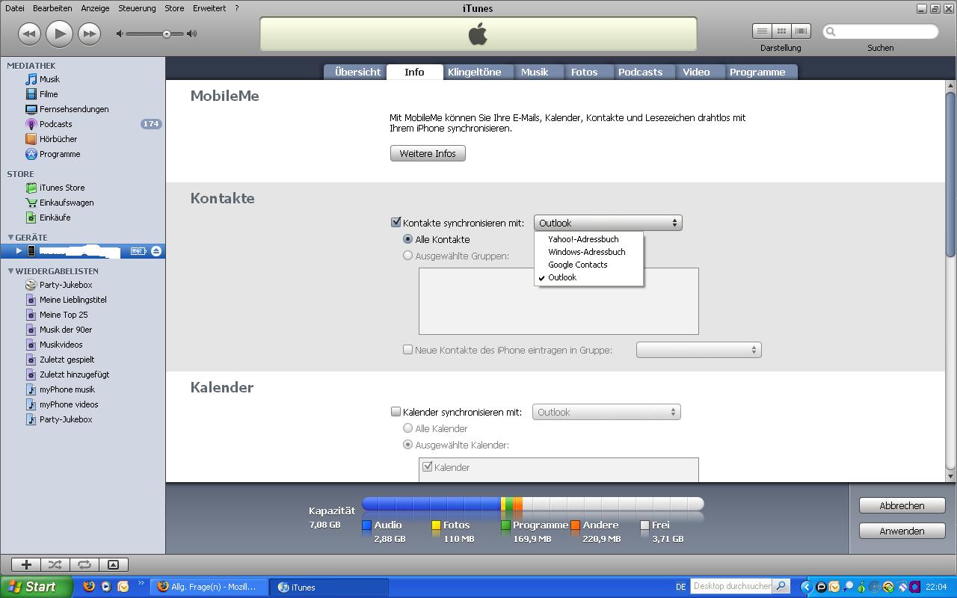Click the Anwenden button
Image resolution: width=957 pixels, height=598 pixels.
[x=902, y=531]
